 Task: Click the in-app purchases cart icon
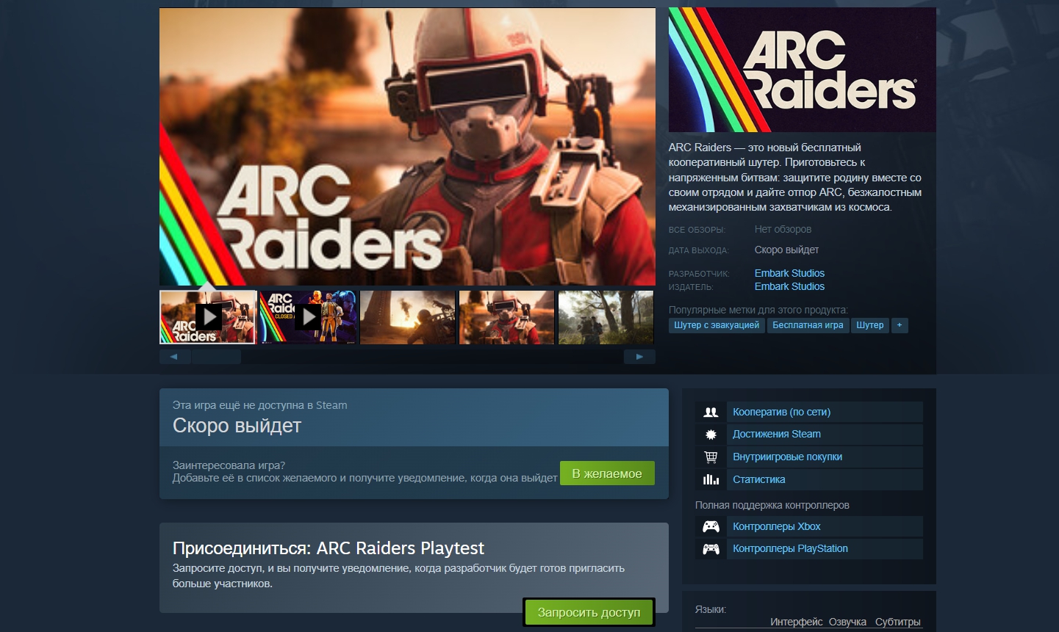[x=711, y=457]
